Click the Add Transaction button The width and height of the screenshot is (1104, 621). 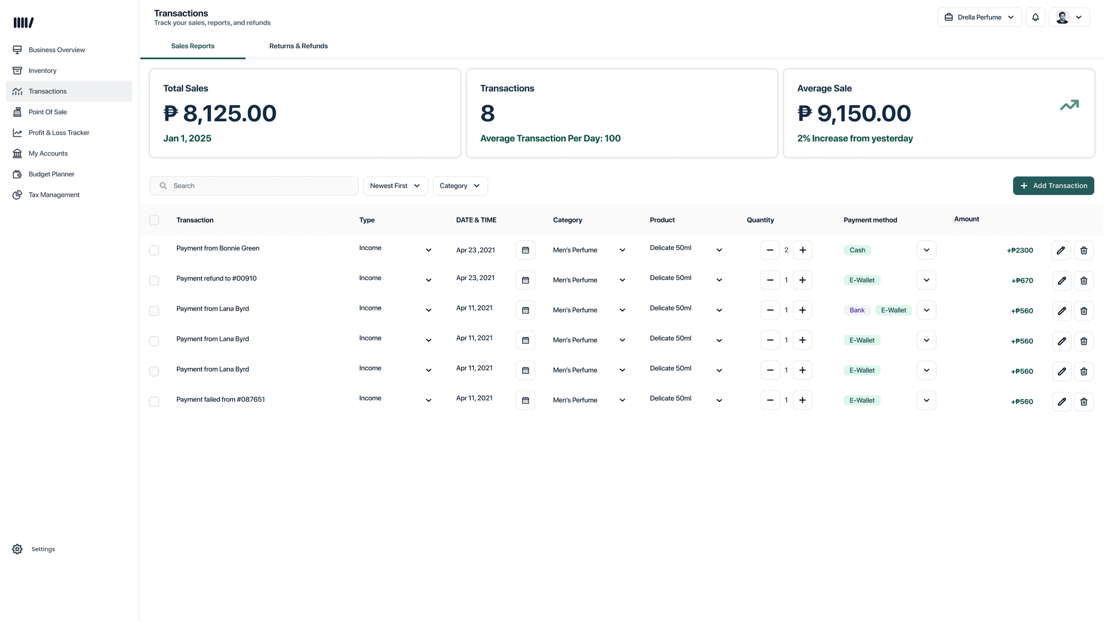[1053, 186]
